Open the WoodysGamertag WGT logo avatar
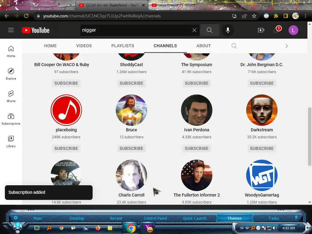 pos(262,175)
